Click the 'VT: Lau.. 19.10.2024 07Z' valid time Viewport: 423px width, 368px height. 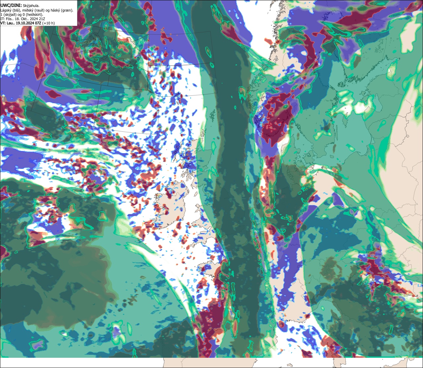[21, 23]
